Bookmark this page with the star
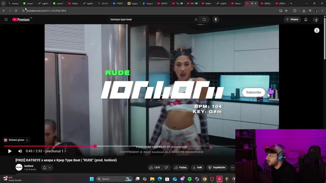 286,11
